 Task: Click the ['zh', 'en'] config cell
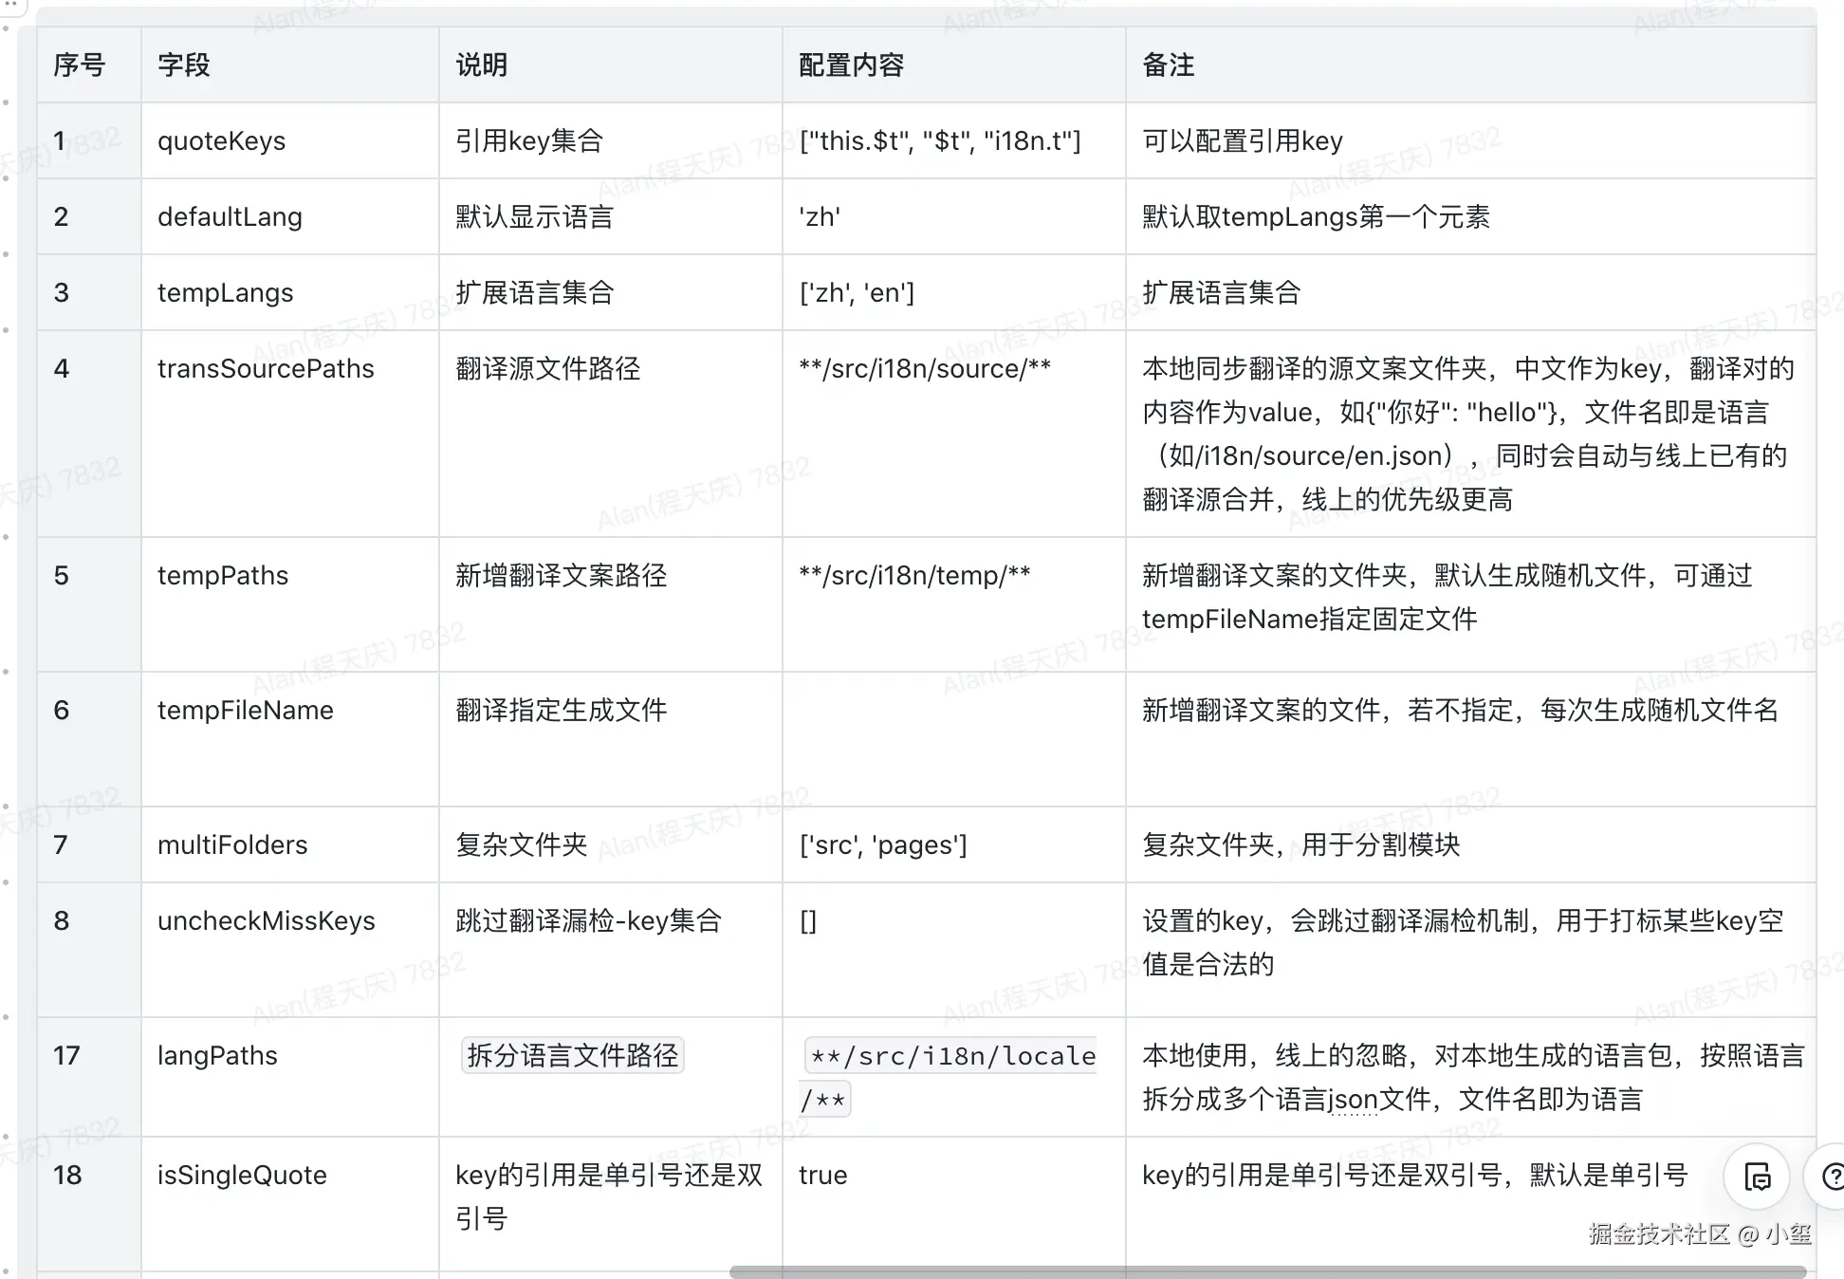(x=857, y=292)
